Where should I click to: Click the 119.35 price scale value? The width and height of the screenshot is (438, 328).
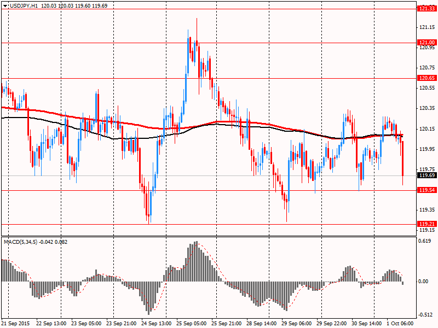[427, 210]
